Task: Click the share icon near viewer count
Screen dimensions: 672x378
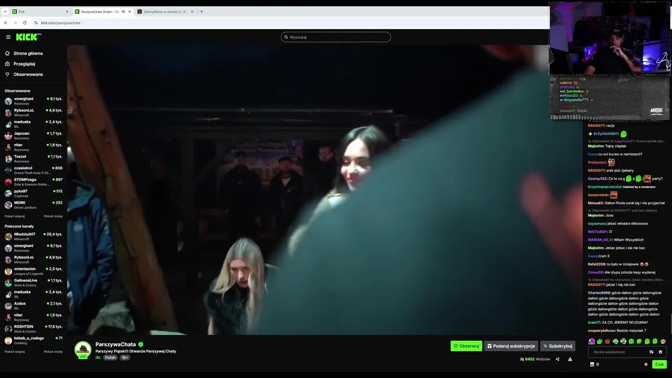Action: coord(558,359)
